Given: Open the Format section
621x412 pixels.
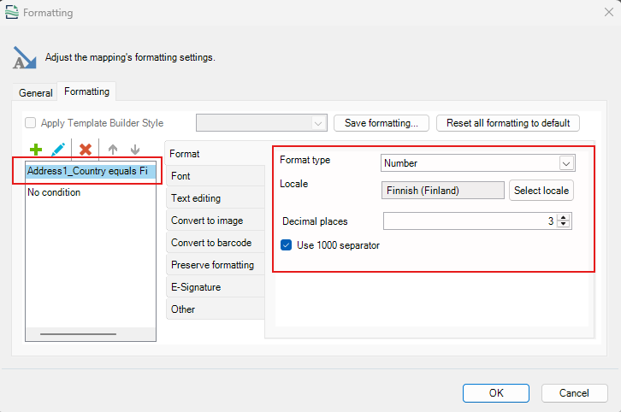Looking at the screenshot, I should pos(215,154).
